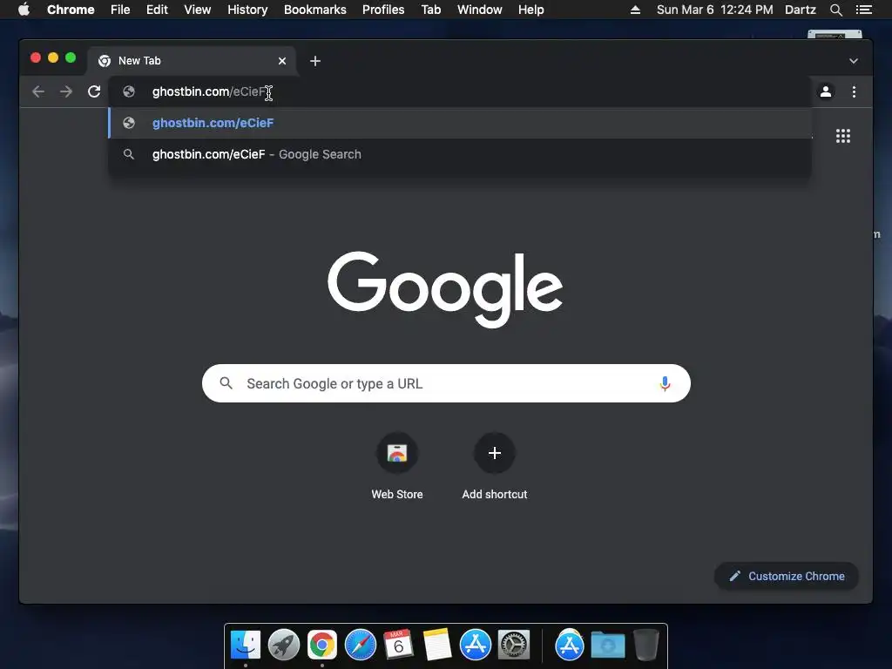Add a new shortcut tile
This screenshot has width=892, height=669.
point(495,467)
